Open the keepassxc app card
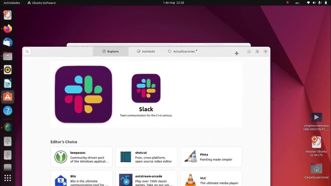 click(81, 157)
